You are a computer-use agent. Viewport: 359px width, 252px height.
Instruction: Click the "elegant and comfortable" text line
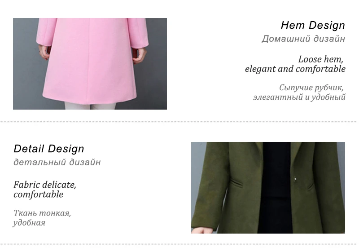[x=295, y=69]
